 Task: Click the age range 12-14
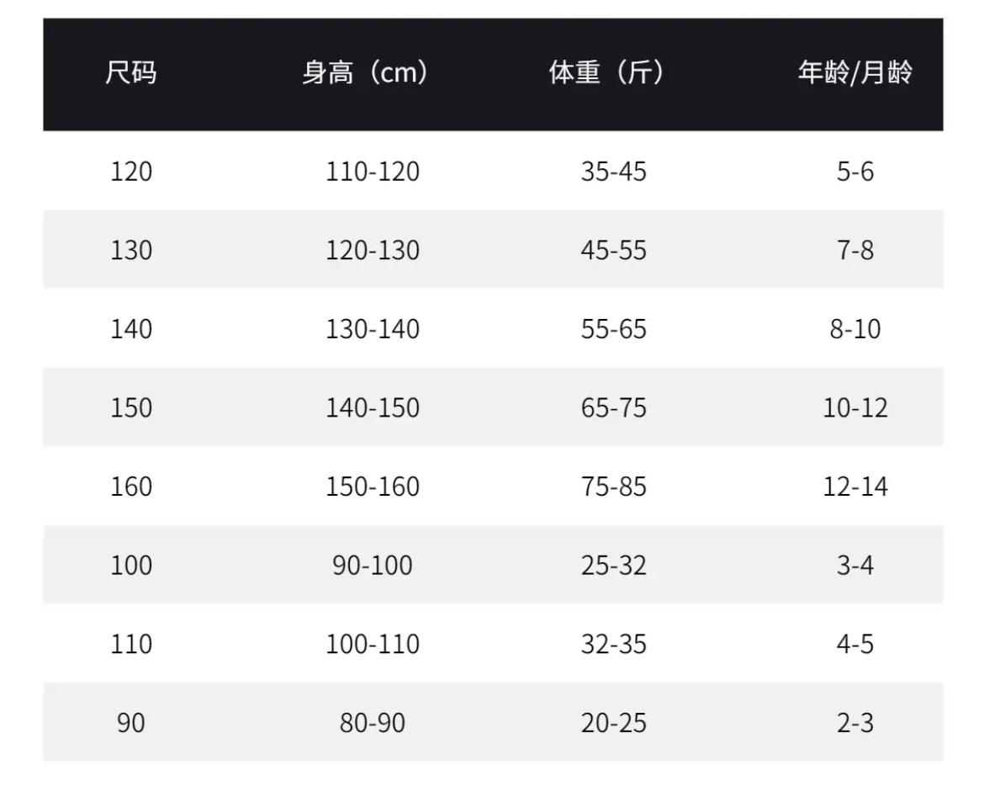854,486
